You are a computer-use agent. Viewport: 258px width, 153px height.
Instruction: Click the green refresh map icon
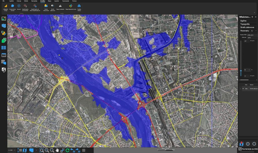pyautogui.click(x=68, y=150)
